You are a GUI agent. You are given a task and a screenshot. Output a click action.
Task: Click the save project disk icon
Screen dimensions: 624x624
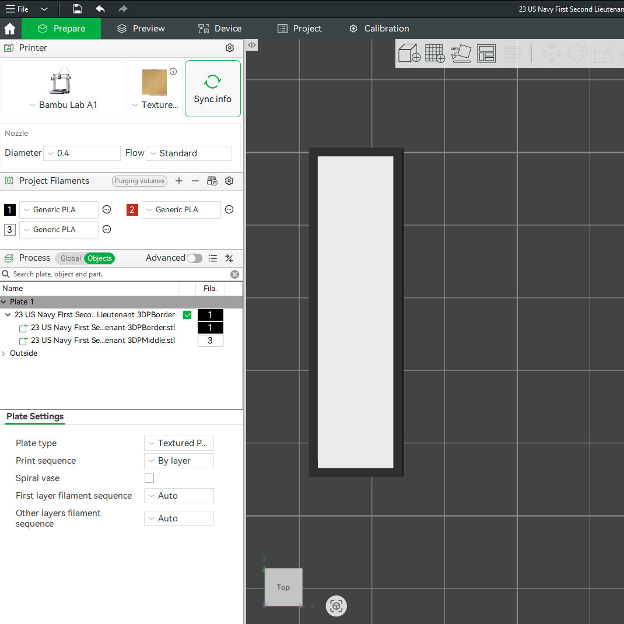pos(78,9)
